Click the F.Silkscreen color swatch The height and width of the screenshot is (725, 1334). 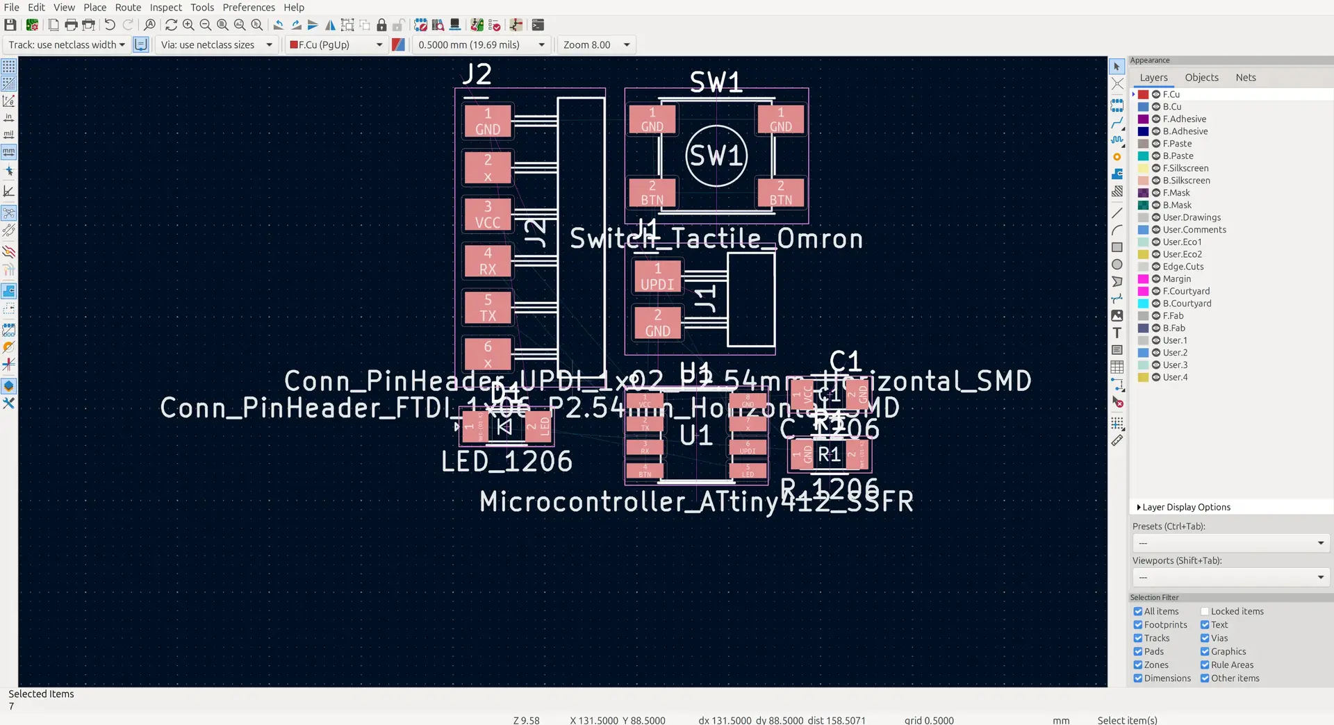(1143, 168)
